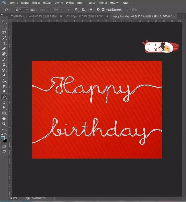Open the 窗口(W) menu
This screenshot has height=202, width=186.
point(115,3)
